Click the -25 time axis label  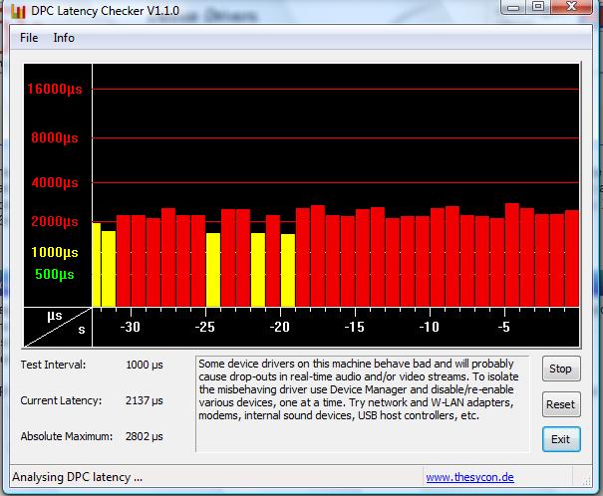pyautogui.click(x=205, y=327)
